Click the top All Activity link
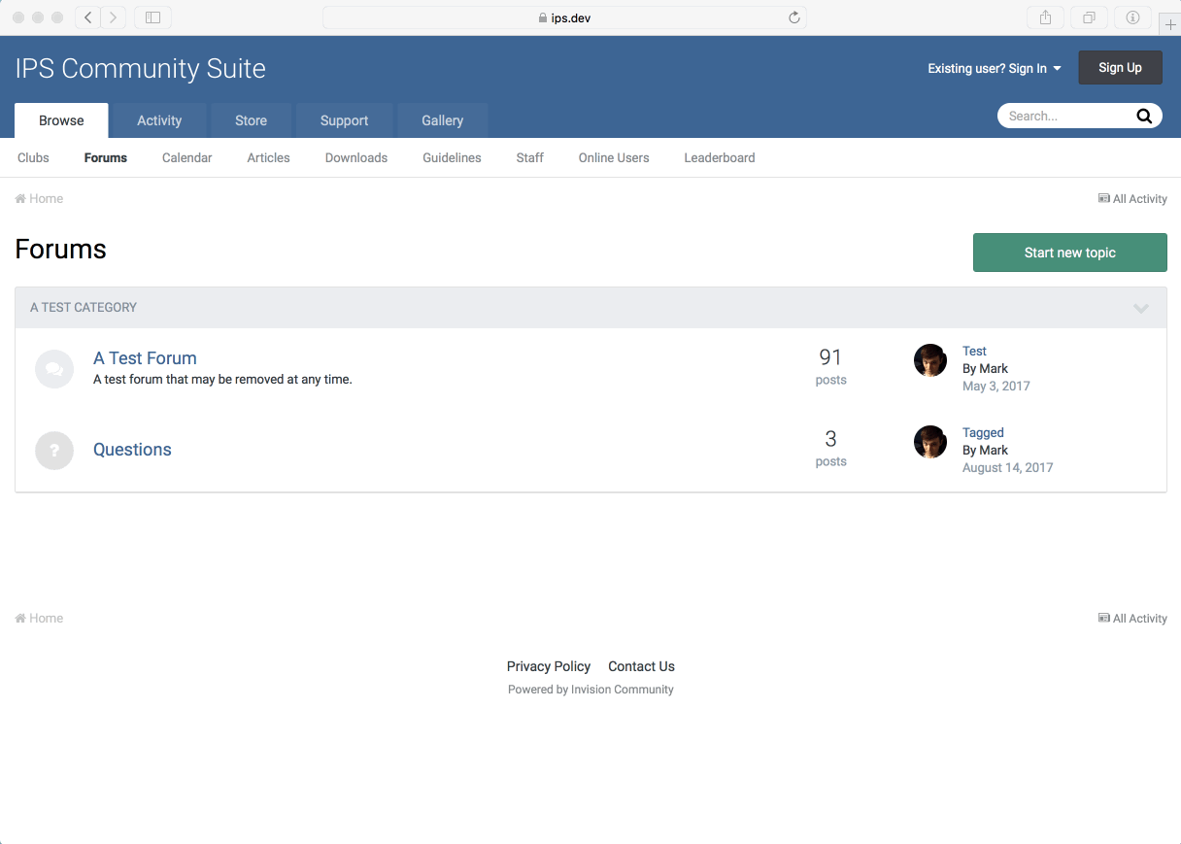The width and height of the screenshot is (1181, 844). coord(1132,199)
